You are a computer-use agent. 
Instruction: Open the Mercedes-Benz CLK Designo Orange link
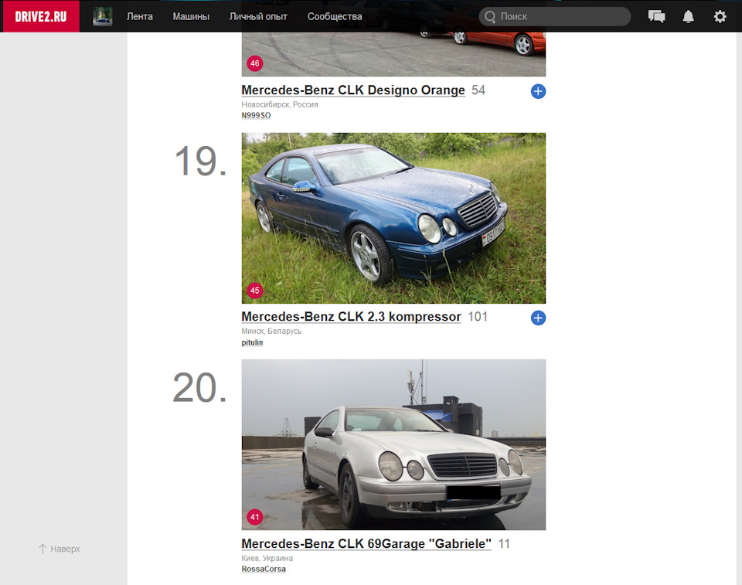click(x=353, y=90)
